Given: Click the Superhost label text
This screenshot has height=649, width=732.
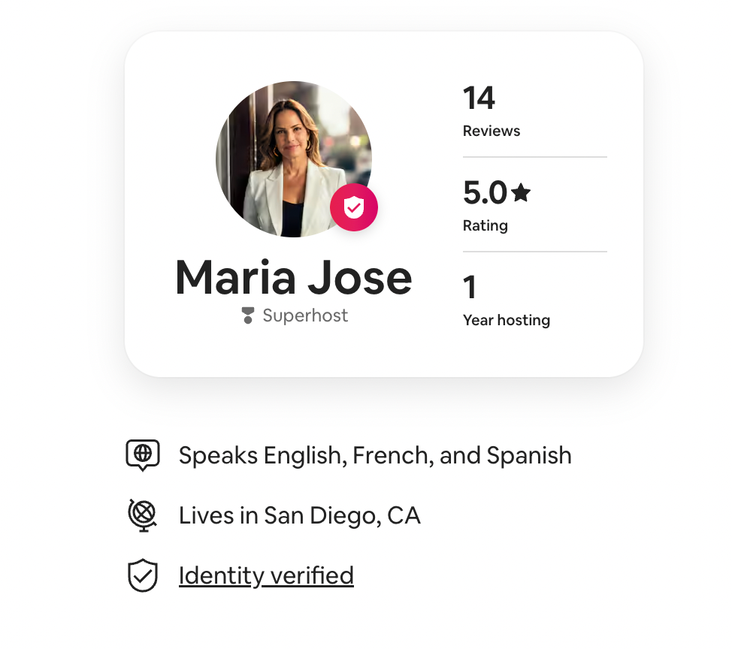Looking at the screenshot, I should tap(305, 315).
